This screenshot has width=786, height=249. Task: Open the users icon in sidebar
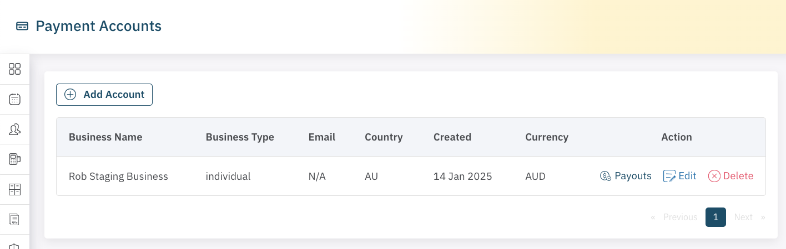pyautogui.click(x=15, y=129)
